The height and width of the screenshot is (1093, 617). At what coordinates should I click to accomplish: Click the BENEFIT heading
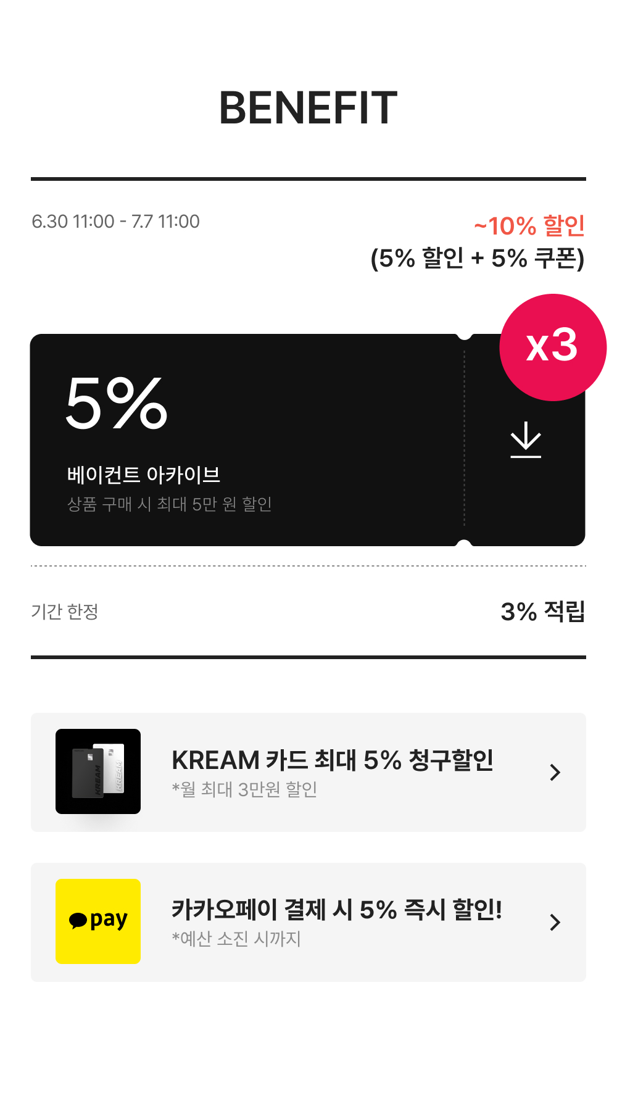[308, 109]
